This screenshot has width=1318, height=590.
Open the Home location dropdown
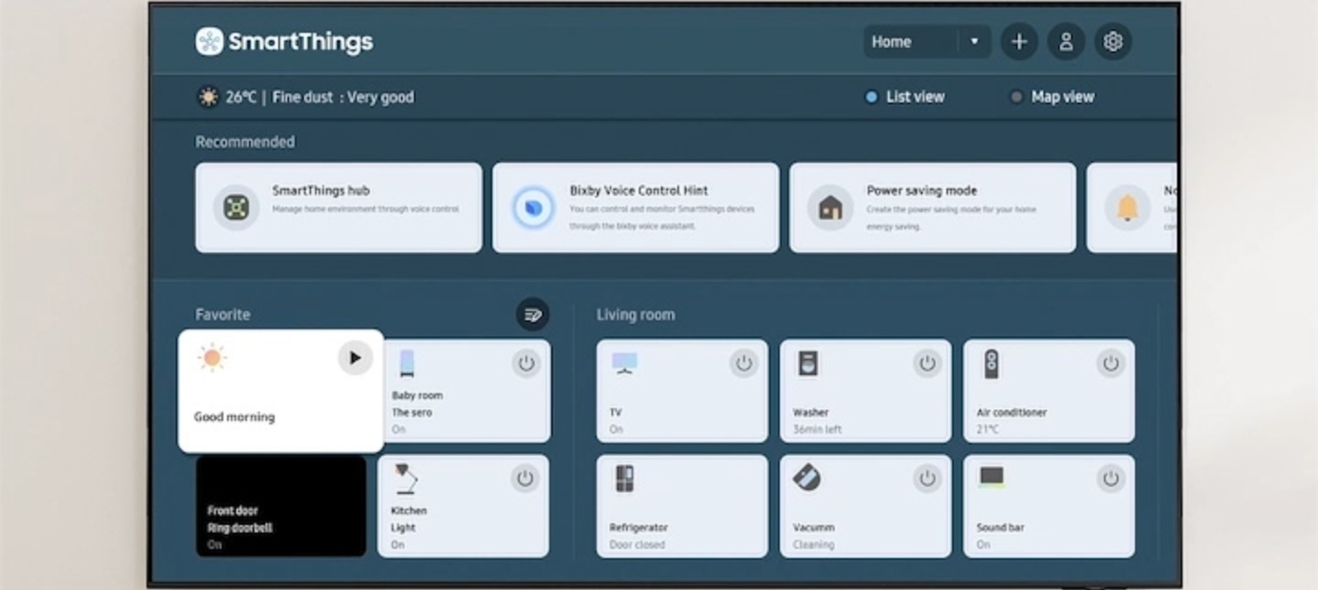pyautogui.click(x=926, y=41)
